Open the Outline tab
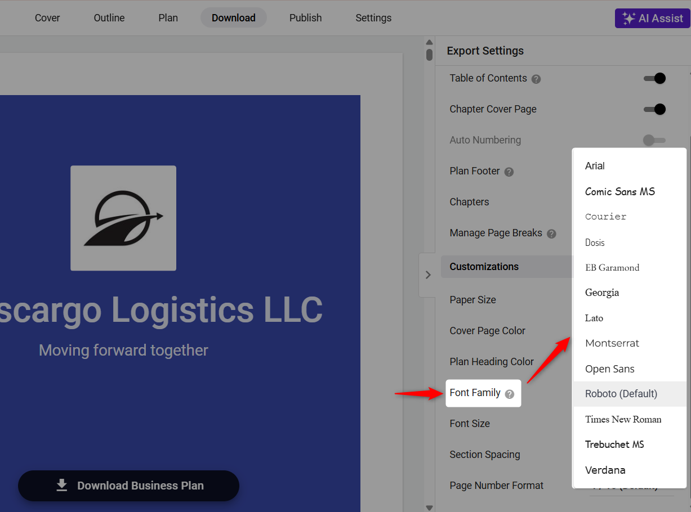This screenshot has height=512, width=691. click(x=109, y=18)
